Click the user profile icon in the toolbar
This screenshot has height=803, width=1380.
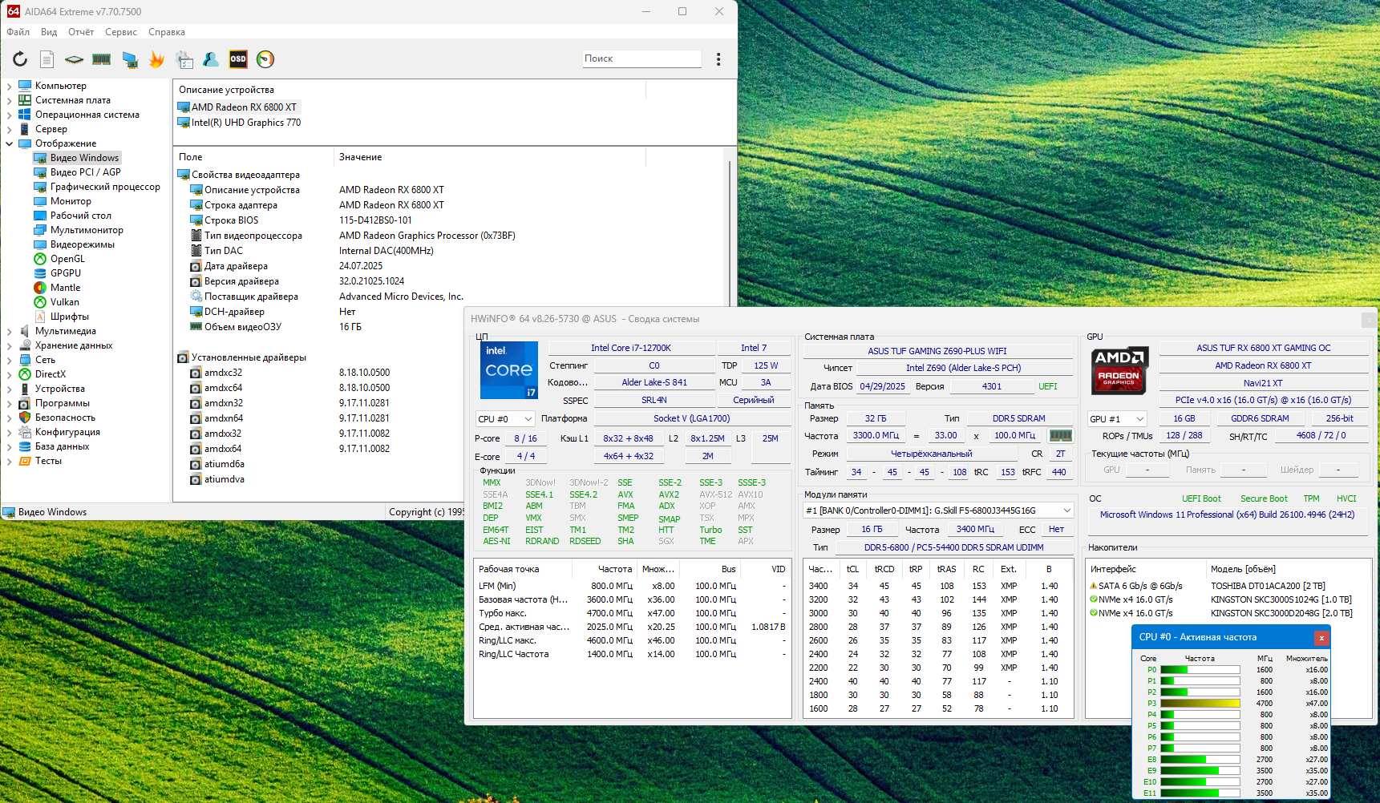coord(211,59)
